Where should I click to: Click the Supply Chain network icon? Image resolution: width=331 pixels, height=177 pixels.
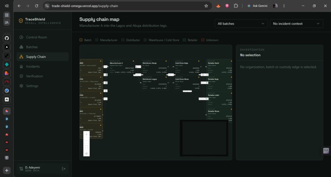(21, 57)
